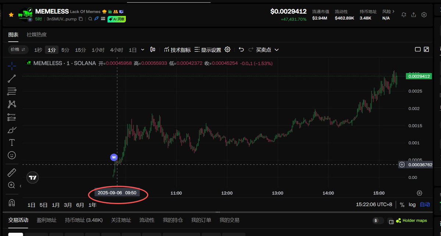The height and width of the screenshot is (236, 441).
Task: Open the 盈利地址 tab
Action: point(47,220)
